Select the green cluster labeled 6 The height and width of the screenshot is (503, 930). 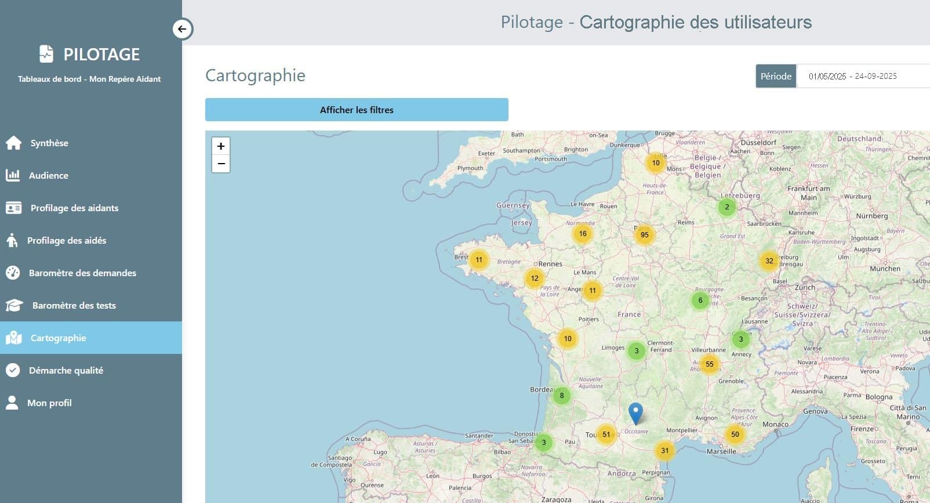point(700,301)
